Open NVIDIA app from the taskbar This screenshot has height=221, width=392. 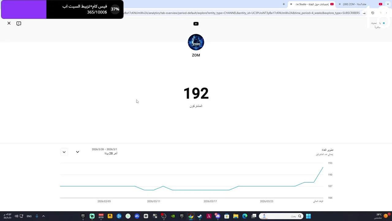[x=173, y=216]
